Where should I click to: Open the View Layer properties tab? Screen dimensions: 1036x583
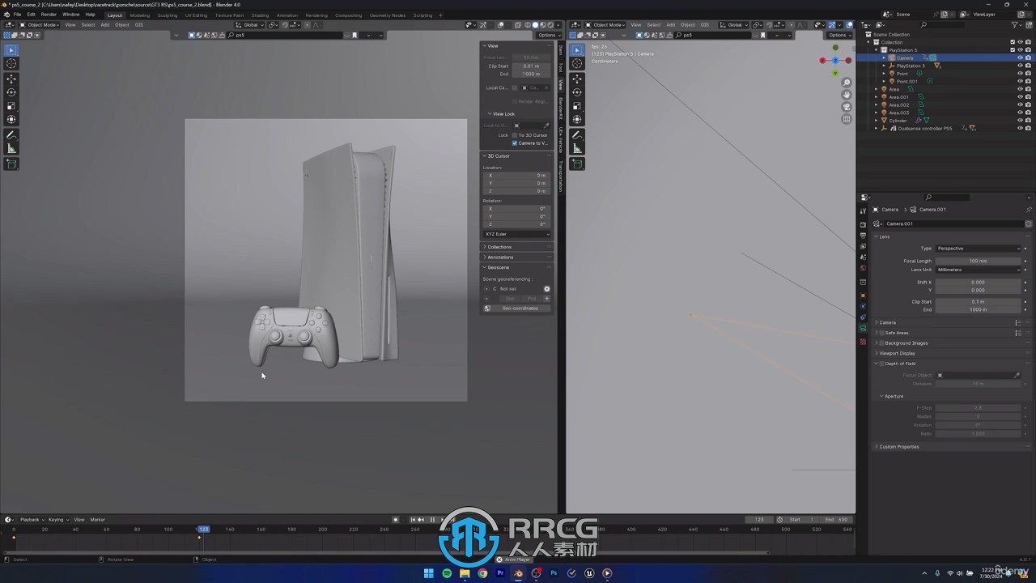tap(863, 246)
